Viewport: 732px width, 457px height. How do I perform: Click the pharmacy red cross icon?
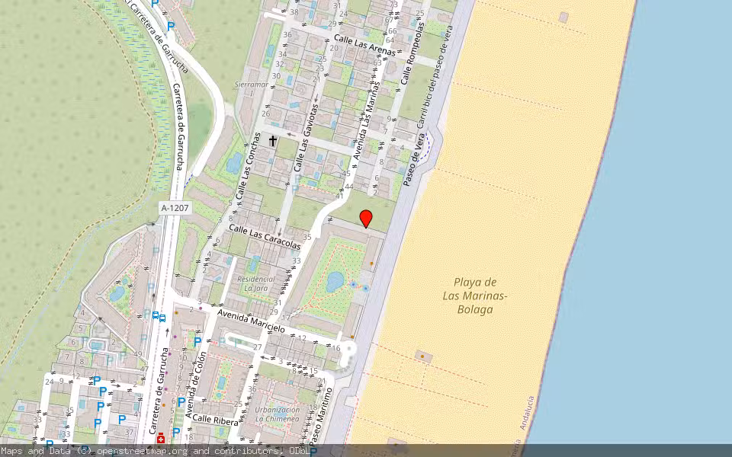(x=161, y=438)
